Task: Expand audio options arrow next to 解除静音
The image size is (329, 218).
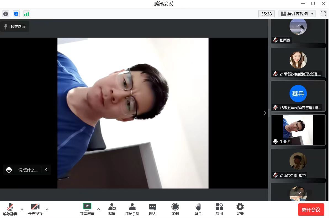Action: pos(22,209)
